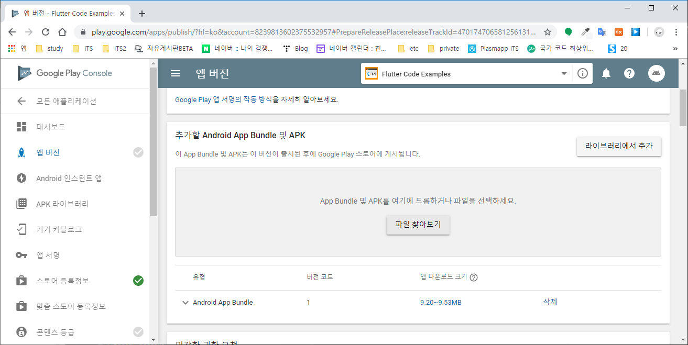Click the color picker eyedropper extension
The width and height of the screenshot is (688, 345).
click(x=585, y=32)
